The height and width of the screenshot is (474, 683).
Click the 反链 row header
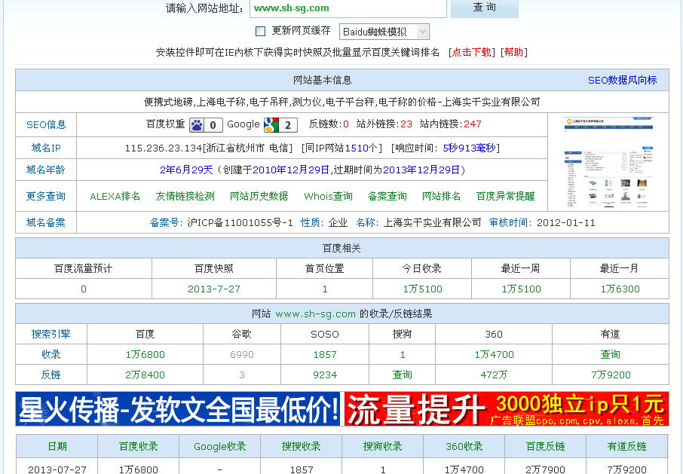[x=51, y=375]
